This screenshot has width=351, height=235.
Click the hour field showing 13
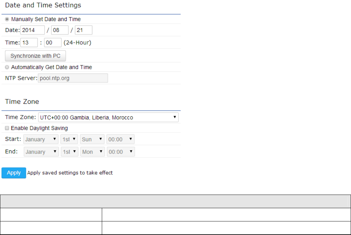click(29, 43)
